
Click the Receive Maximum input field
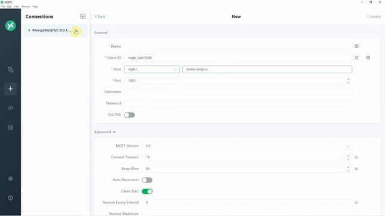click(x=247, y=214)
